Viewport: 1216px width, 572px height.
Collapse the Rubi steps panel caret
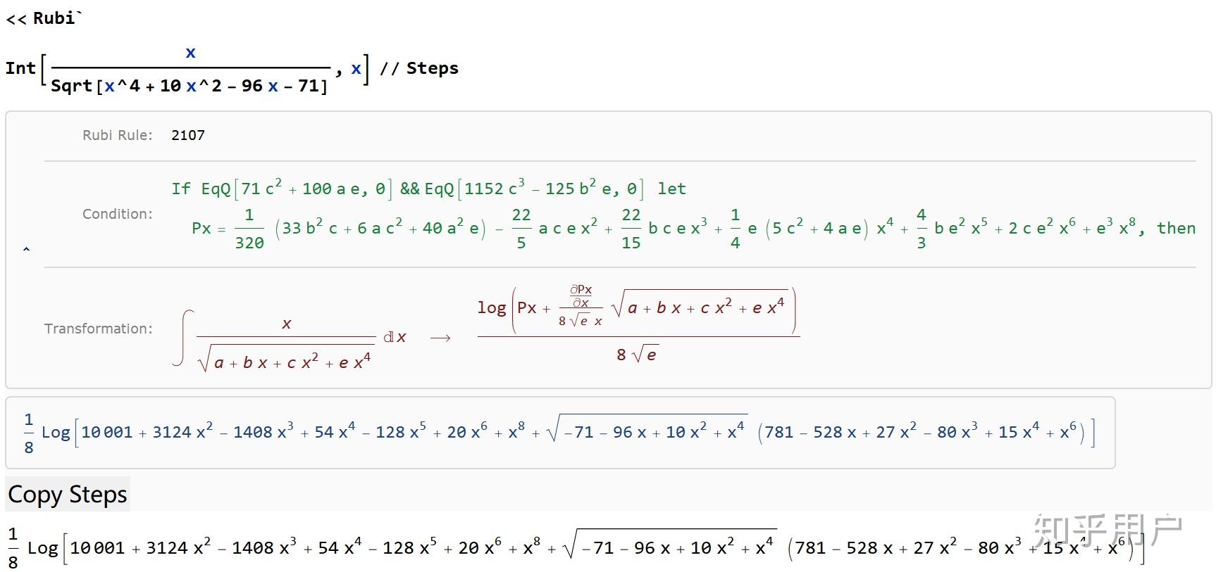tap(26, 249)
